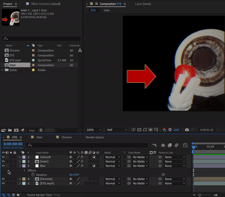Click the new folder icon in Project panel
Screen dimensions: 225x197
coord(10,130)
